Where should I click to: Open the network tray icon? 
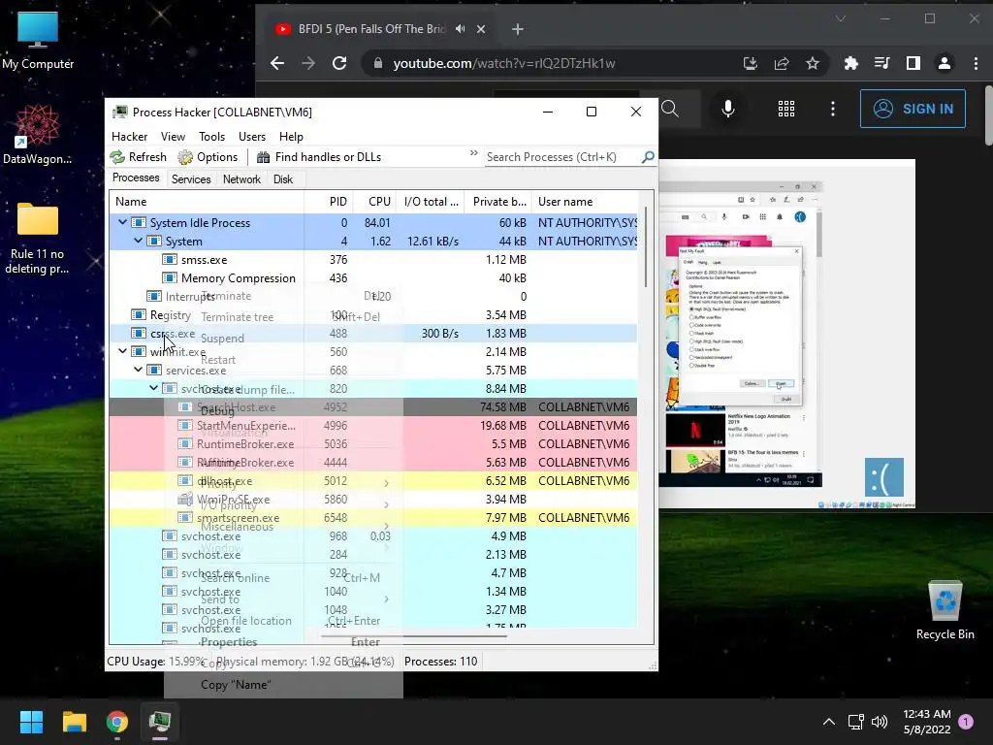(x=855, y=722)
